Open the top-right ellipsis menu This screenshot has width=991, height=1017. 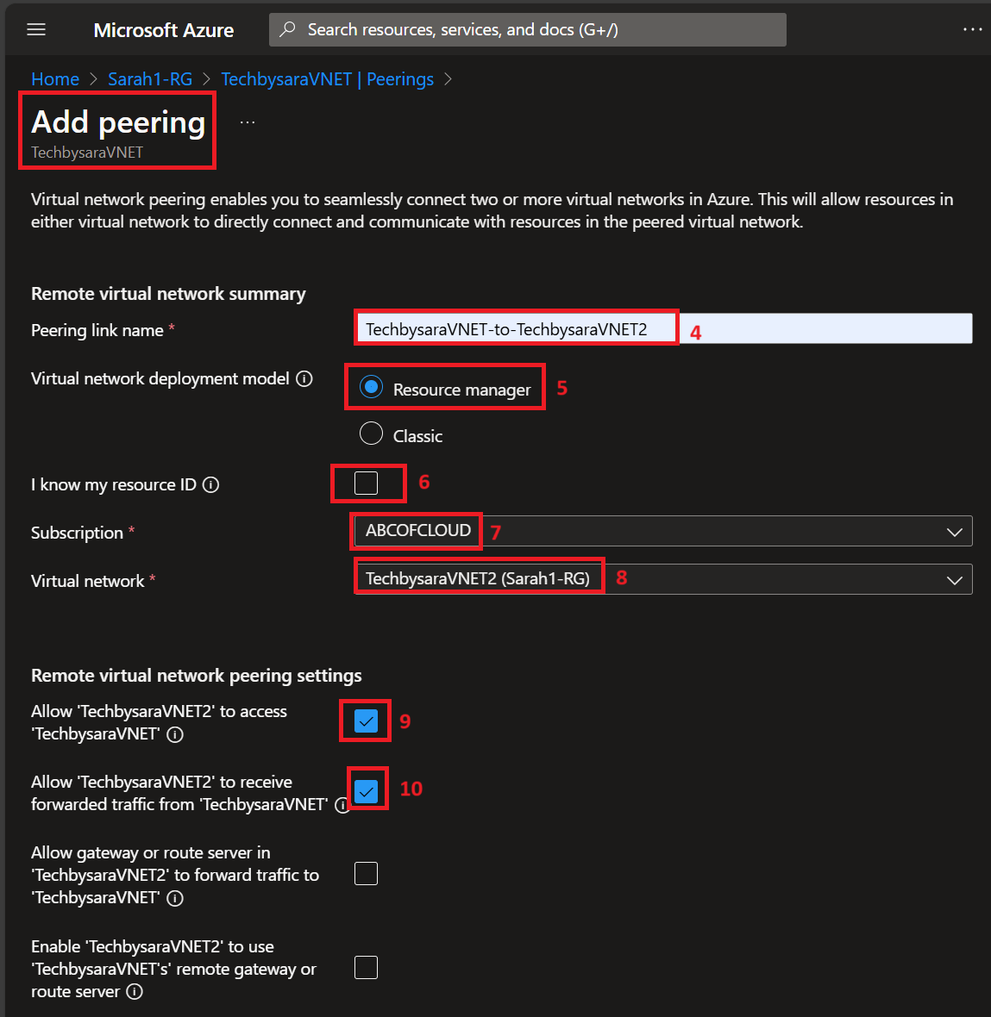[971, 29]
